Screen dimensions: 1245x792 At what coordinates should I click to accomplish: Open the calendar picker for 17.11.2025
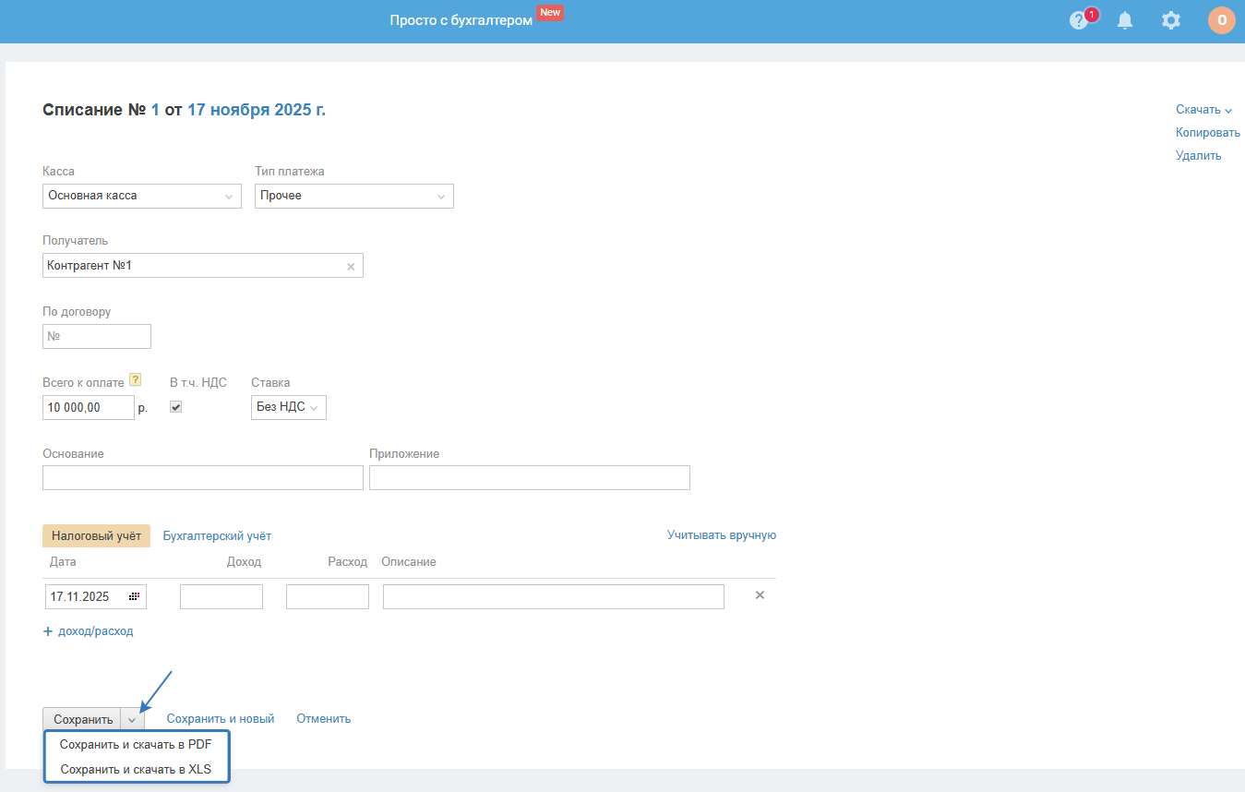(x=134, y=596)
